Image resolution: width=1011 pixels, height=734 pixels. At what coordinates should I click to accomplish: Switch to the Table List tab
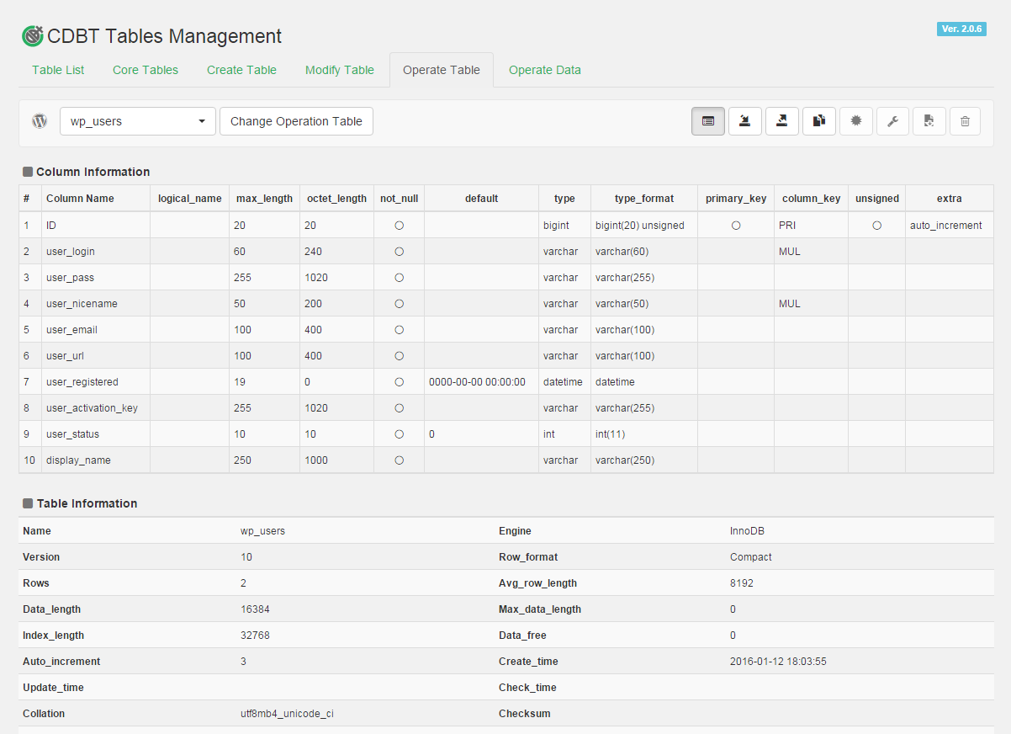coord(58,70)
